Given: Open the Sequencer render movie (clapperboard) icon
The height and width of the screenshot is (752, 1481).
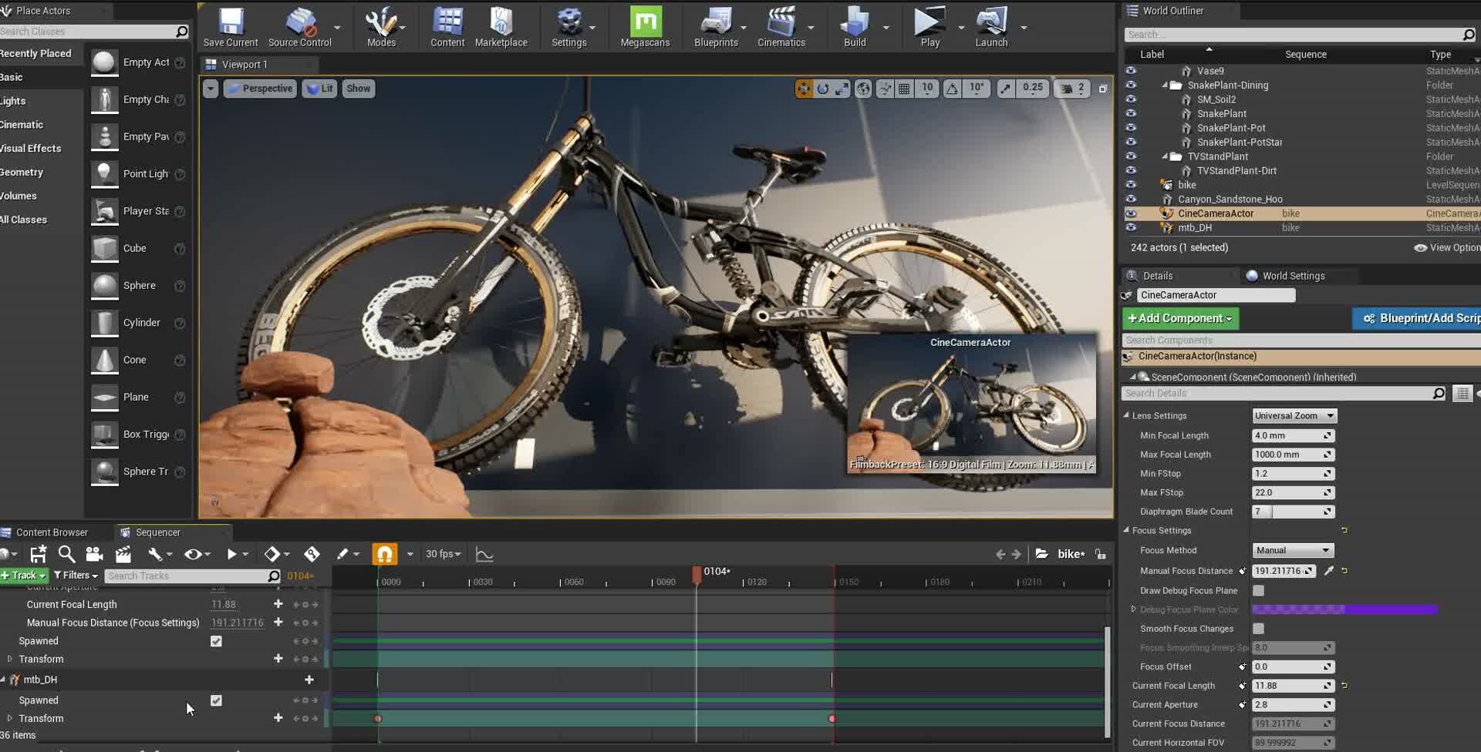Looking at the screenshot, I should point(123,553).
